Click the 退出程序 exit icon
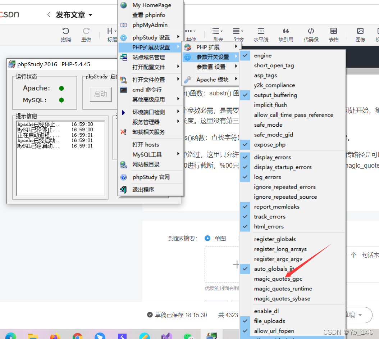 click(x=123, y=190)
